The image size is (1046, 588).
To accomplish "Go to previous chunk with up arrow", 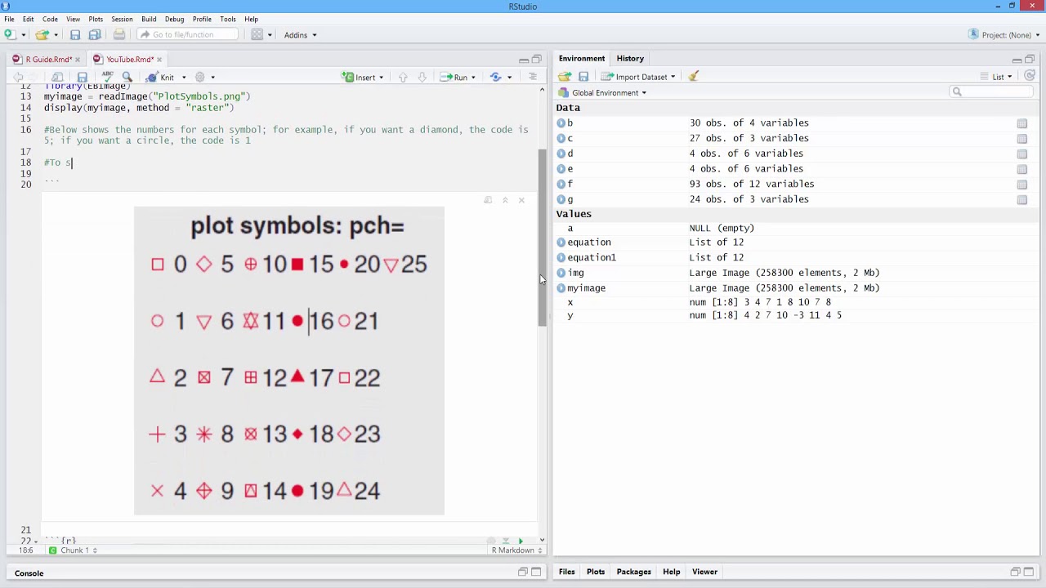I will [x=403, y=77].
